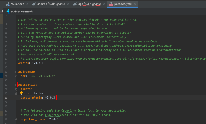Open the Flutter commands label
Screen dimensions: 206x124
point(22,12)
